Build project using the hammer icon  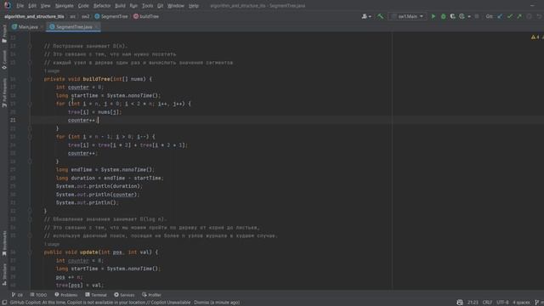(x=381, y=16)
